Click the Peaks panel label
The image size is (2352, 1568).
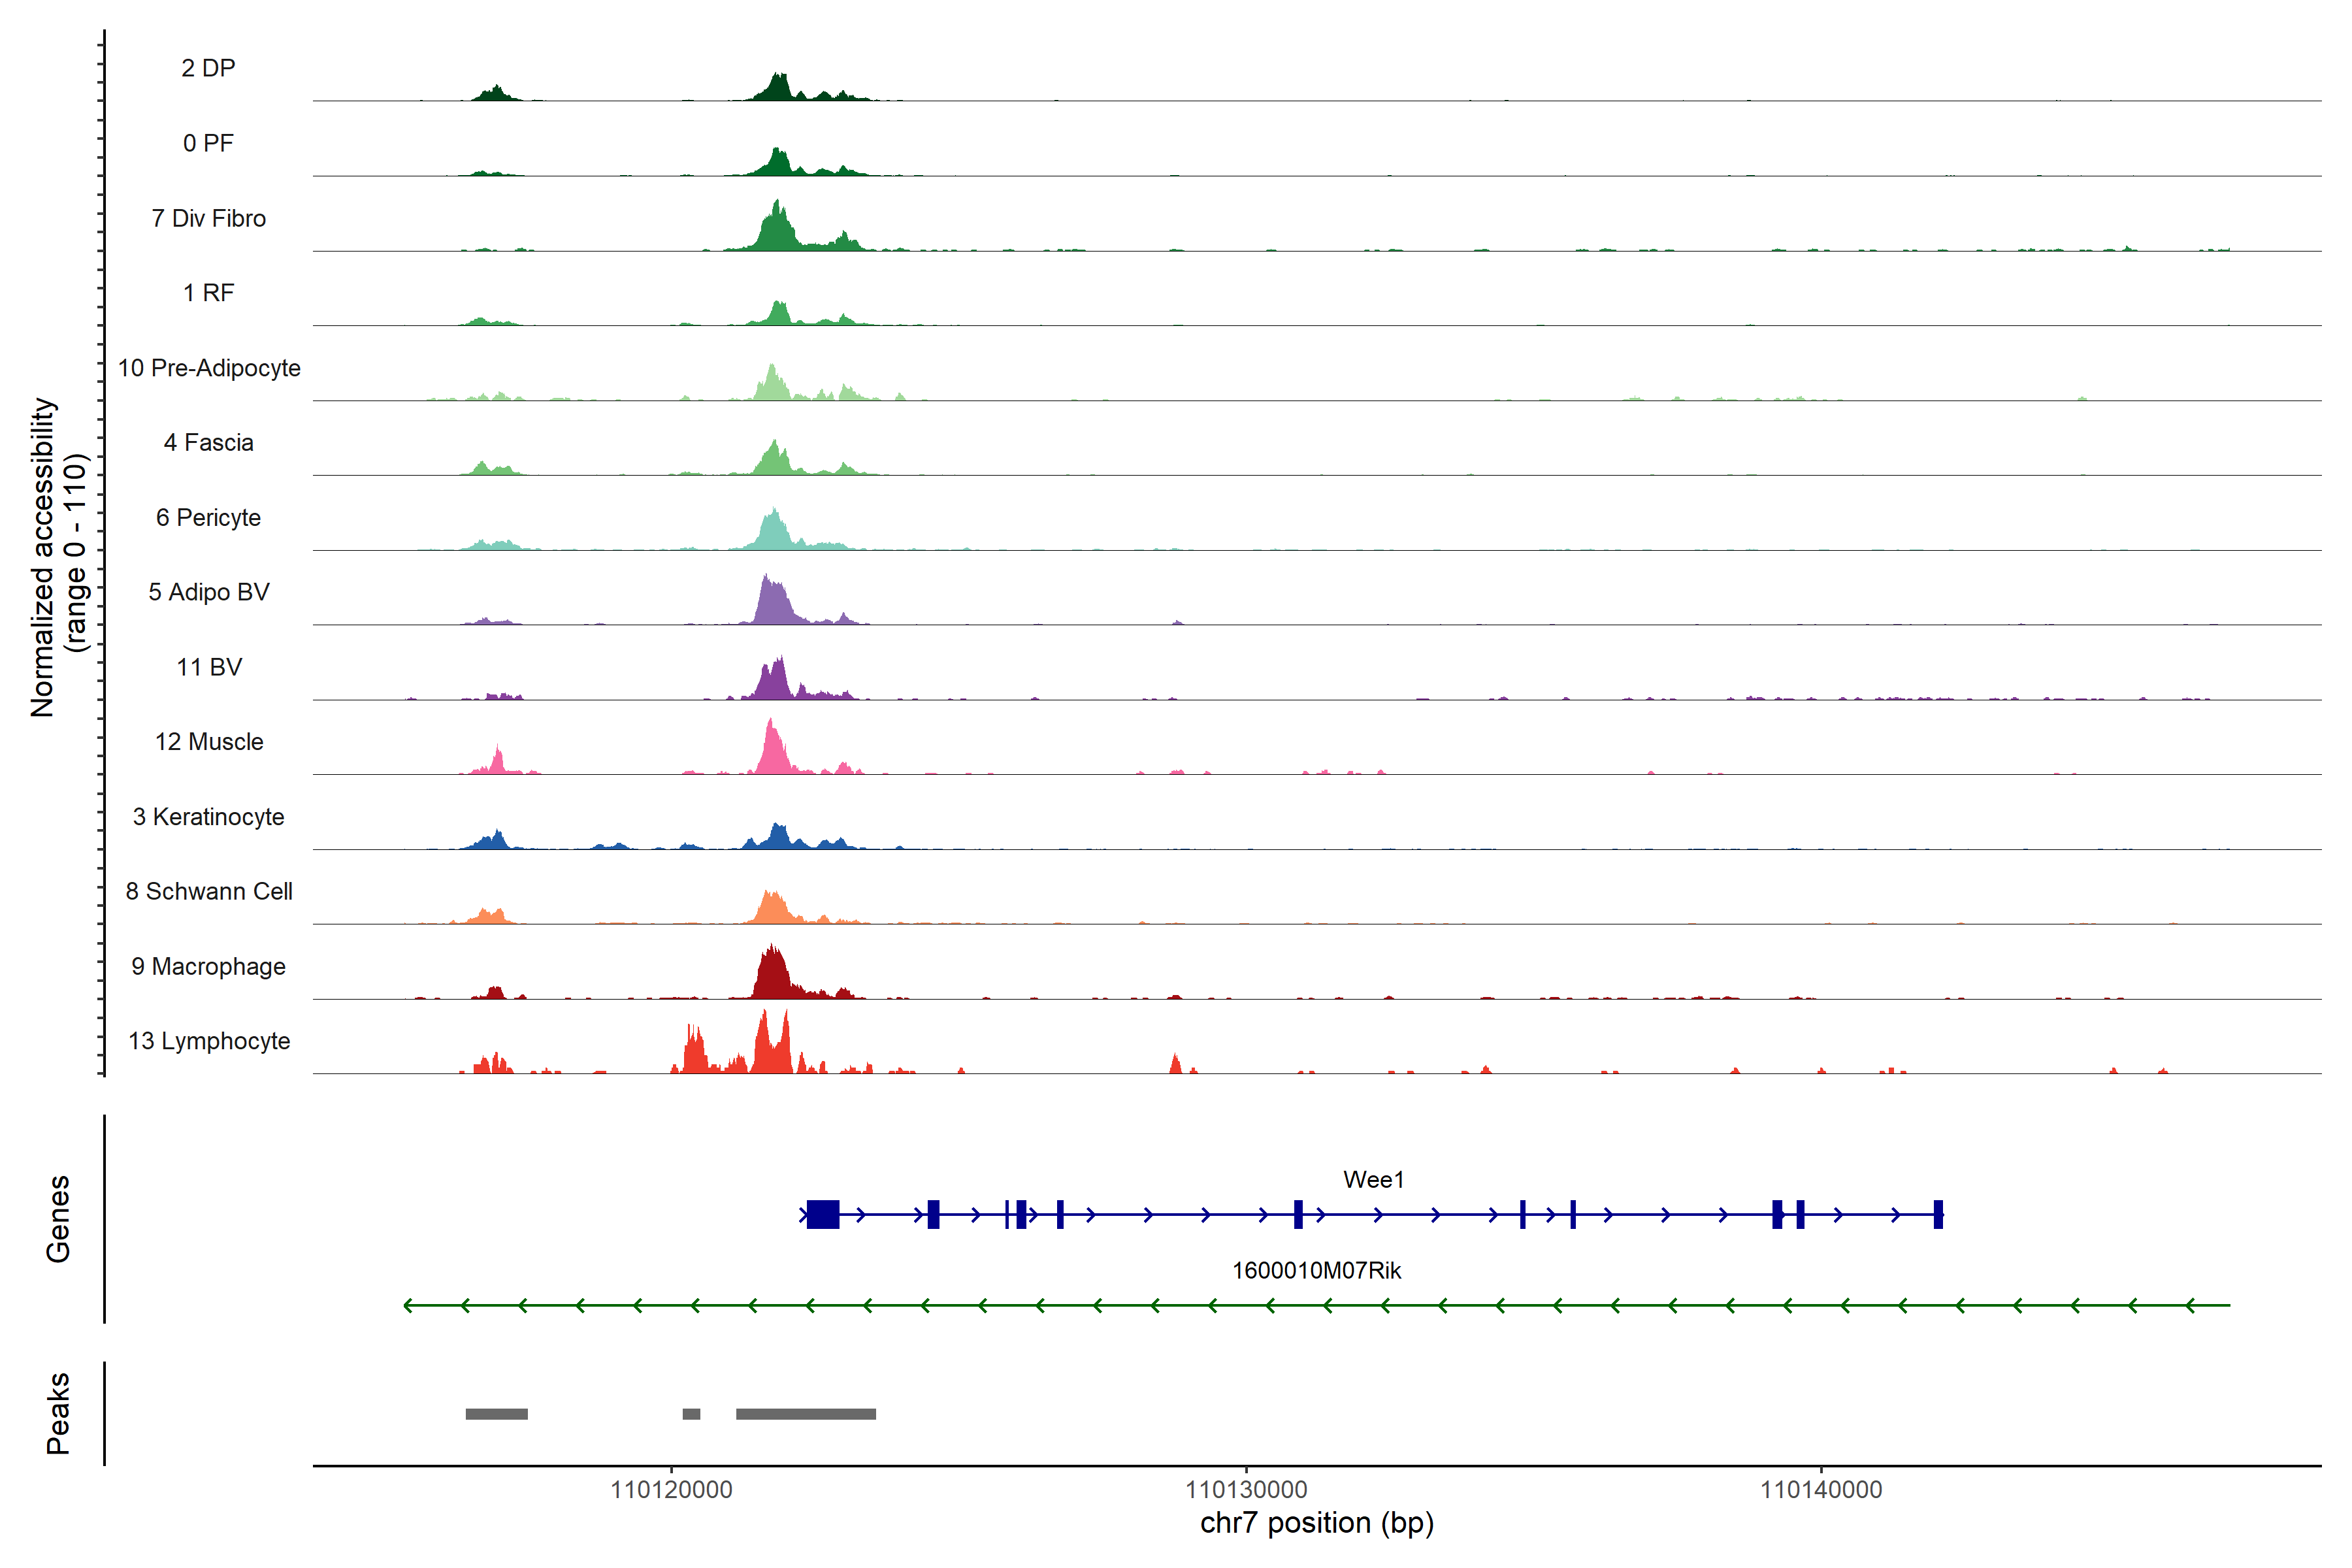pos(58,1413)
